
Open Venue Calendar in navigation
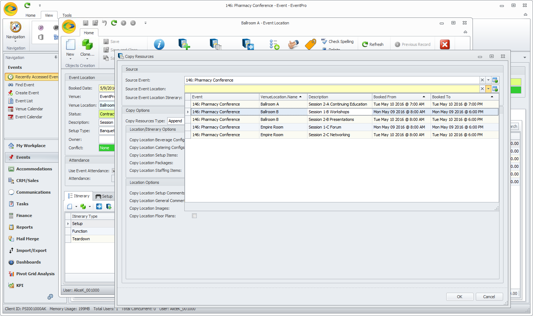click(x=29, y=109)
